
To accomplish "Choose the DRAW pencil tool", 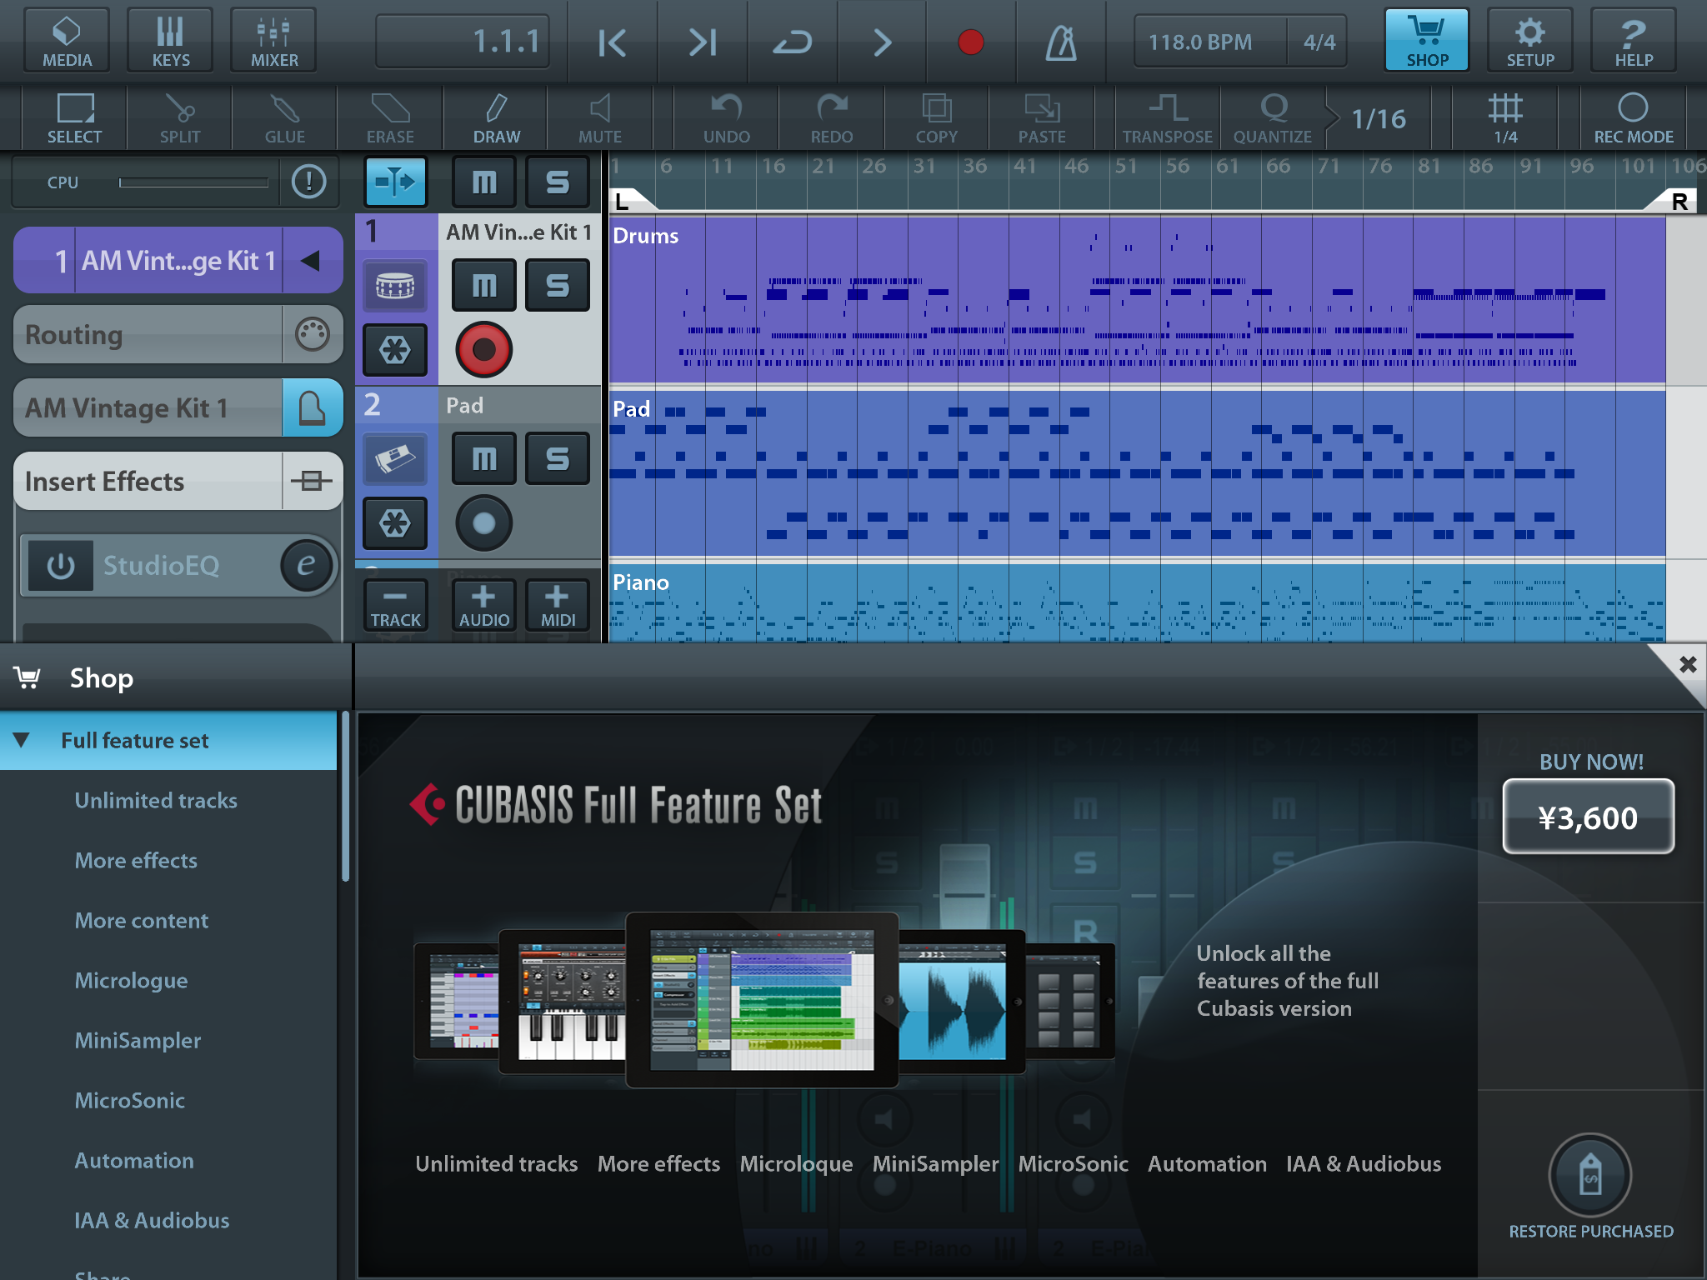I will [497, 118].
